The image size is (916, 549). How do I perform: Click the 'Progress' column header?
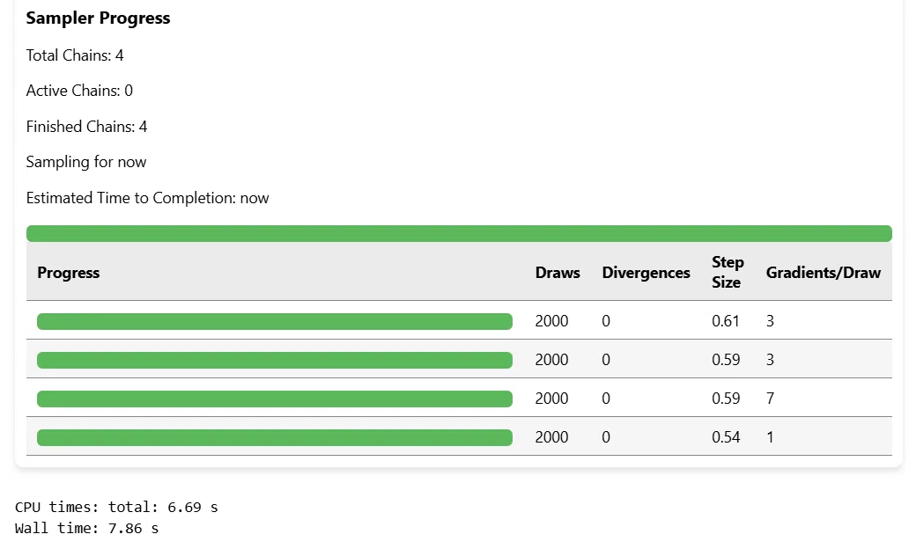[69, 273]
